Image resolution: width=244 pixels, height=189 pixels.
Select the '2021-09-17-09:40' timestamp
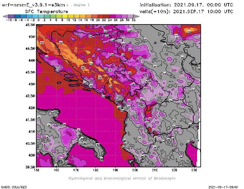click(223, 187)
